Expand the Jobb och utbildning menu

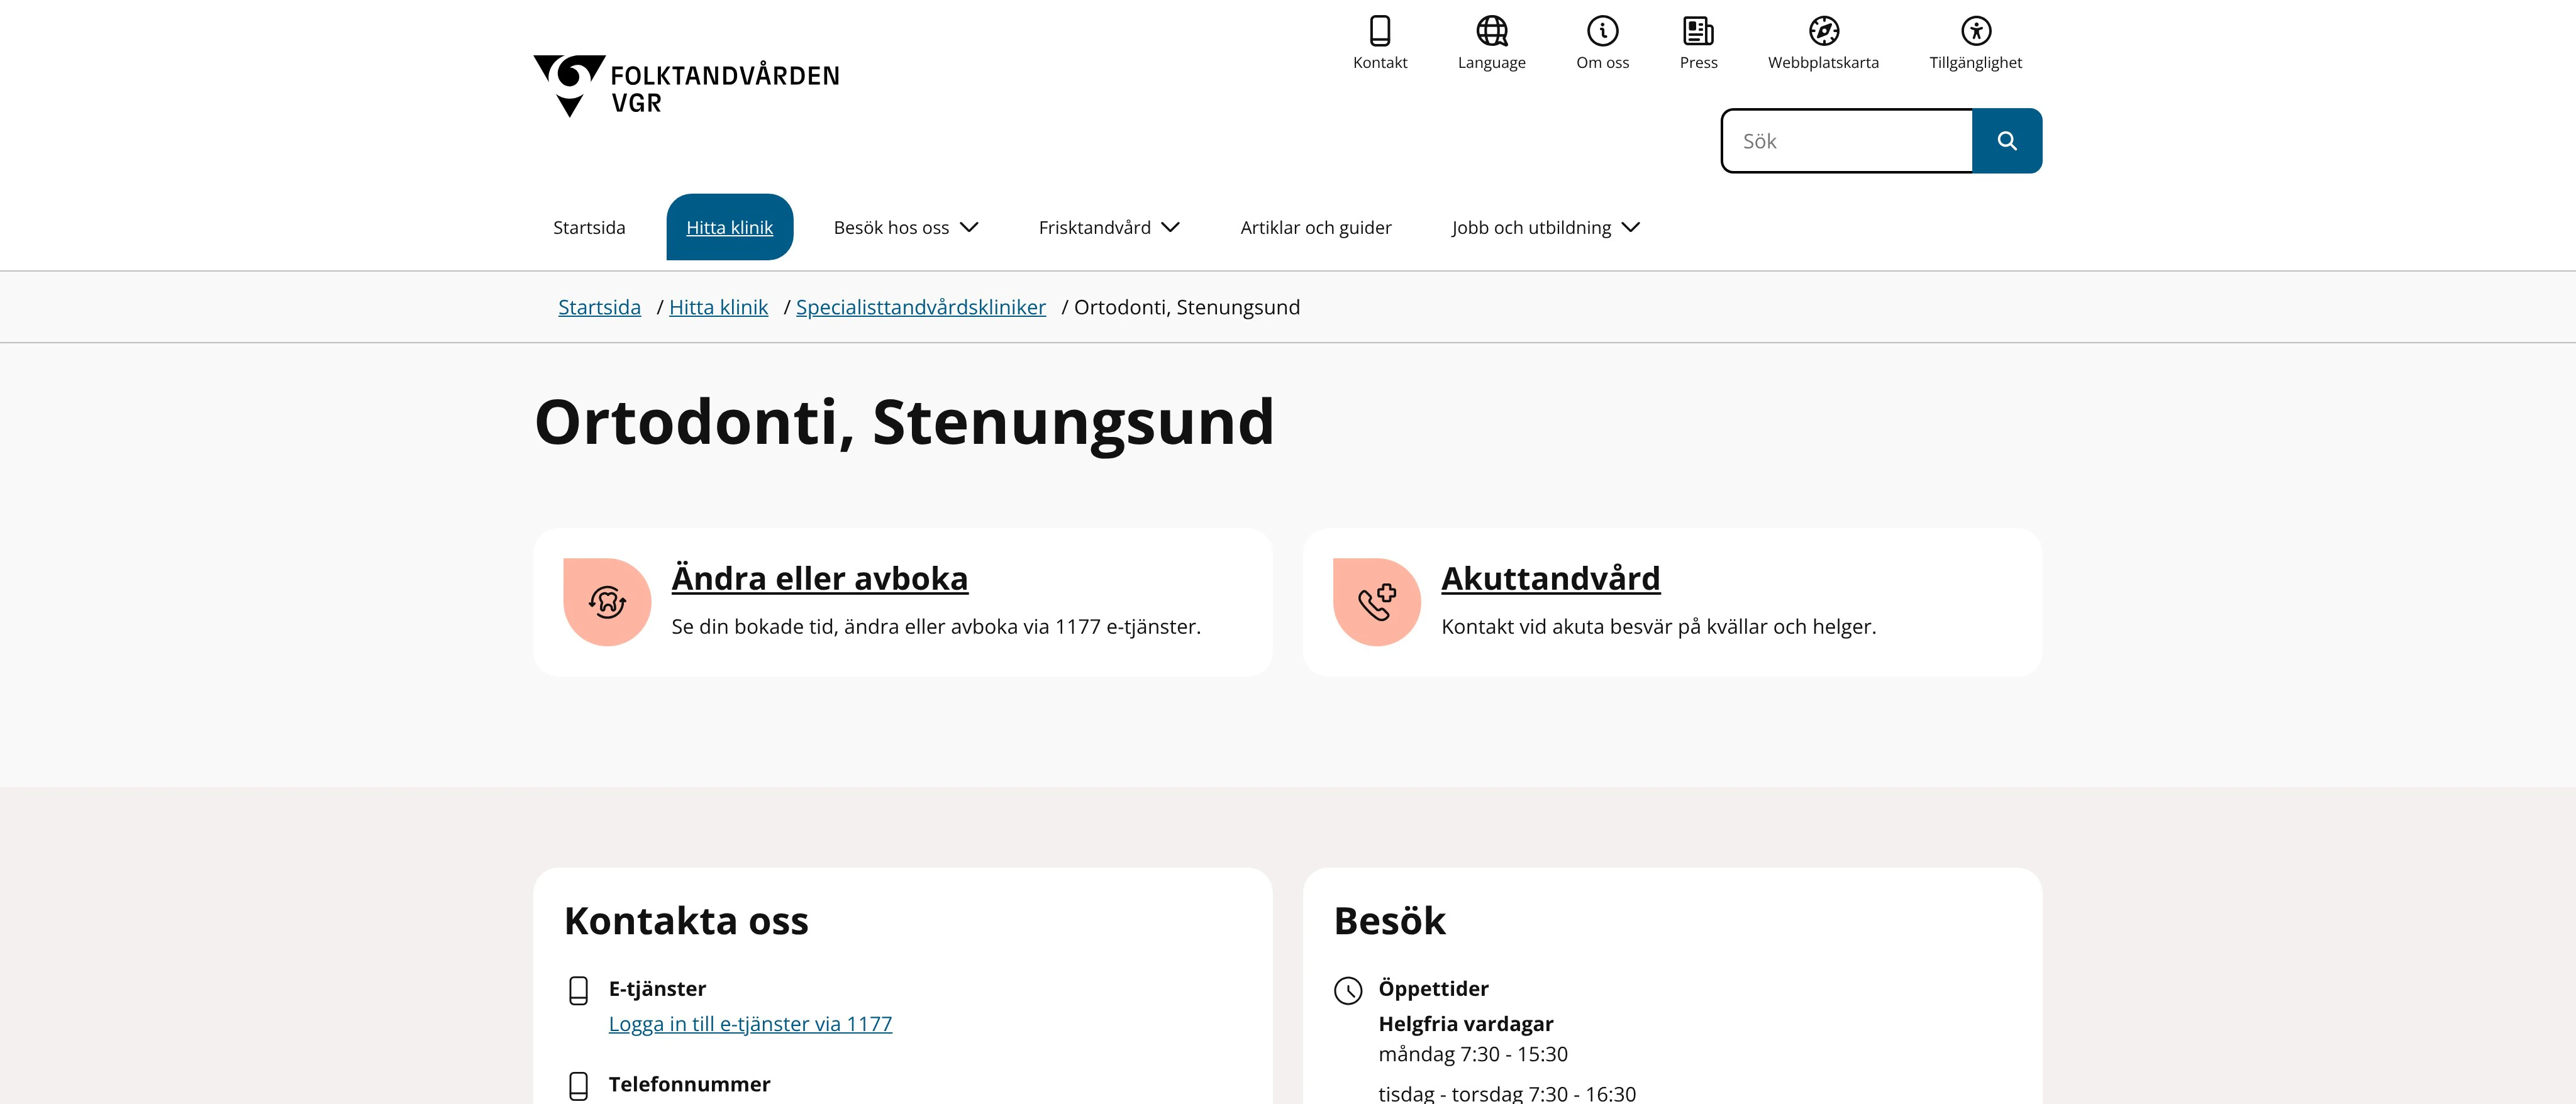tap(1546, 227)
